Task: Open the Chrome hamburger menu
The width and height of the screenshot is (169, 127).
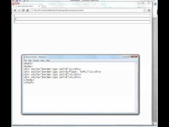Action: (x=149, y=10)
